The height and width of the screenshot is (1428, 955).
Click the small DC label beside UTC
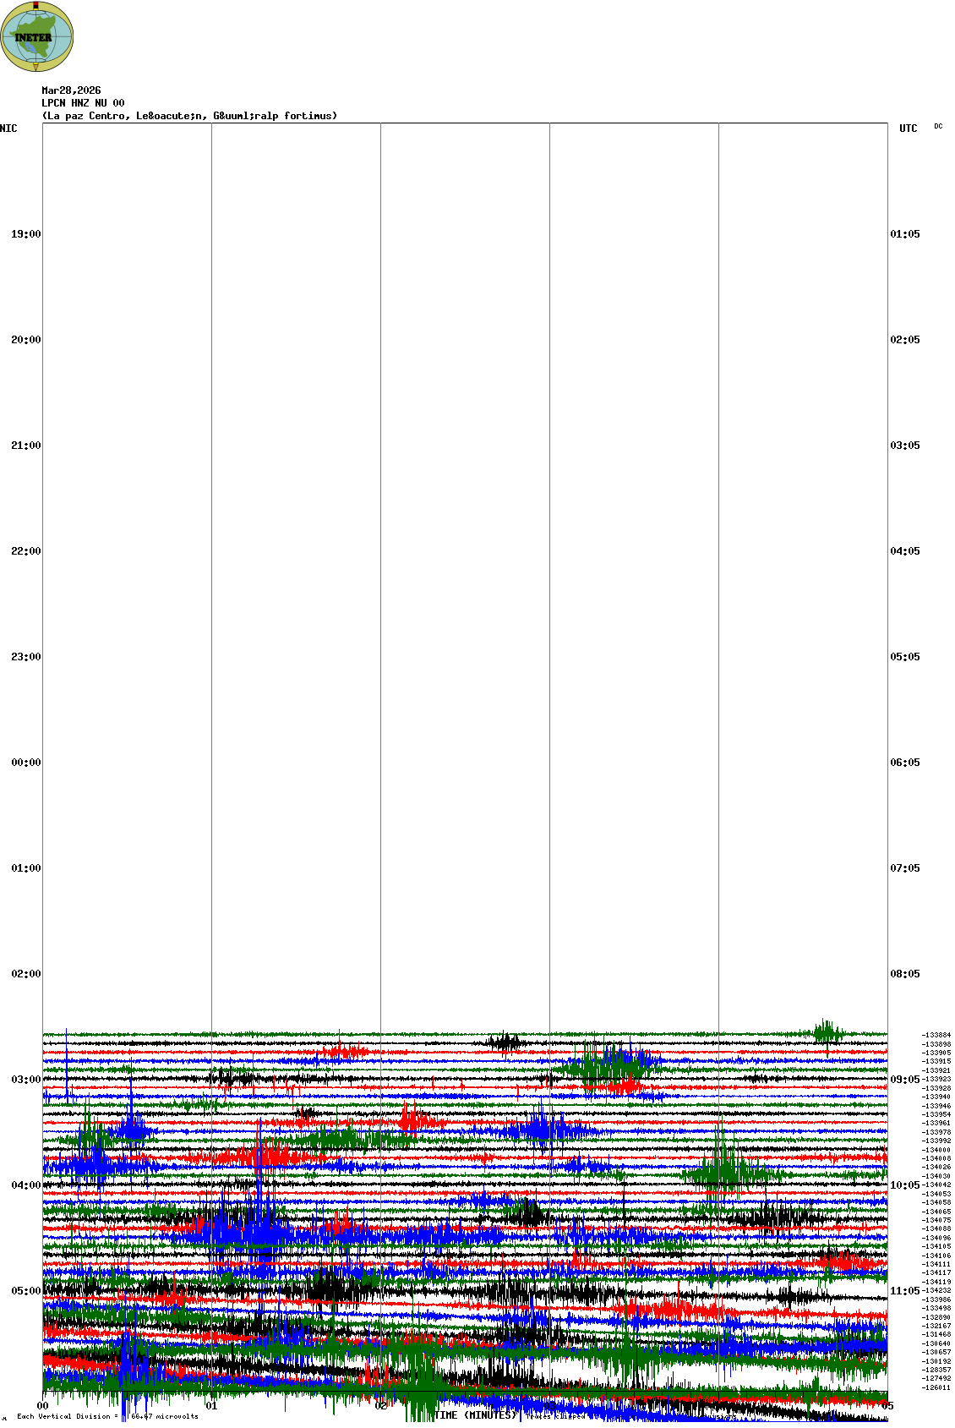938,127
